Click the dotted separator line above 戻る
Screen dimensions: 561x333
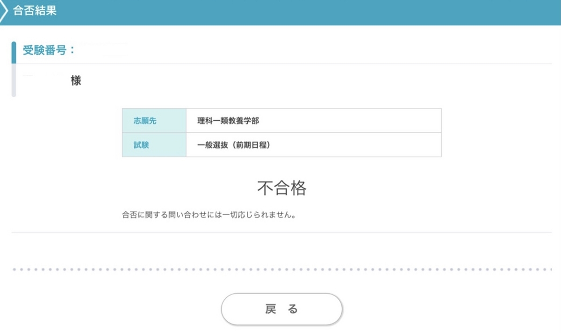[x=282, y=270]
